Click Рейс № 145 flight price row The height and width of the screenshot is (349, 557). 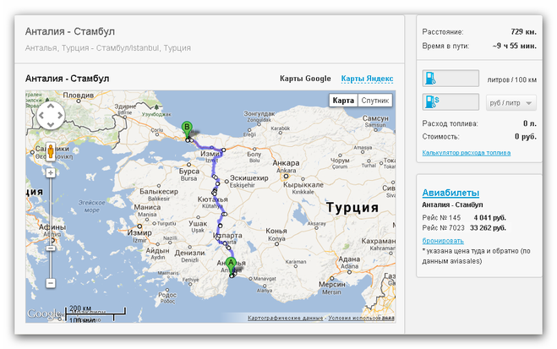tap(464, 218)
